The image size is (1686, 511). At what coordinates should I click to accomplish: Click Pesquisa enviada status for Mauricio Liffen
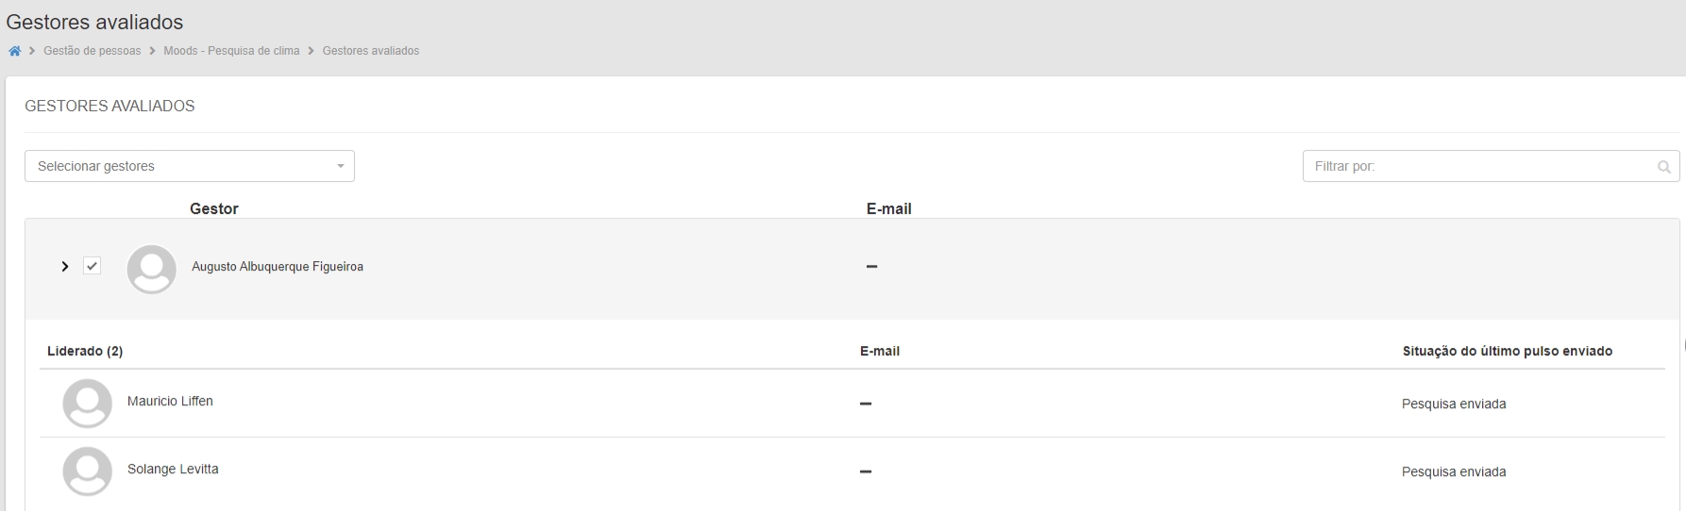(1454, 404)
